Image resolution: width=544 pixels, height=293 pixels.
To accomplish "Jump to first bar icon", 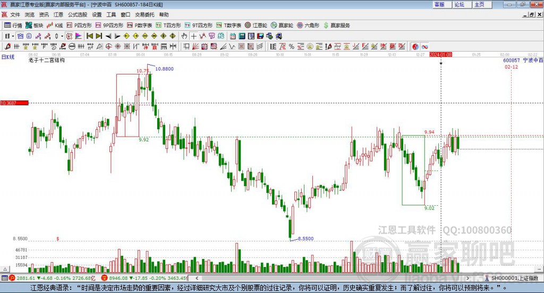I will (89, 36).
